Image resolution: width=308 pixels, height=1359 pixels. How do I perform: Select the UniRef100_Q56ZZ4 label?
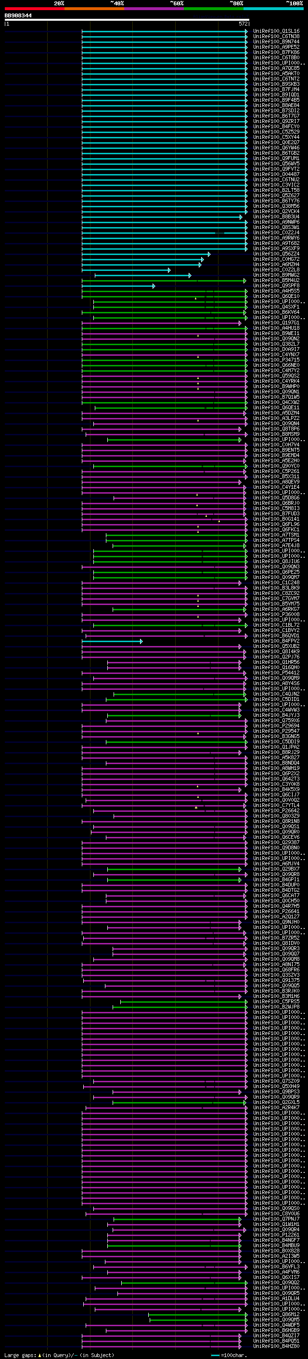click(x=276, y=254)
